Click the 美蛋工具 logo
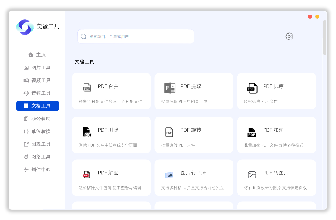Viewport: 336px width, 220px height. [x=25, y=27]
